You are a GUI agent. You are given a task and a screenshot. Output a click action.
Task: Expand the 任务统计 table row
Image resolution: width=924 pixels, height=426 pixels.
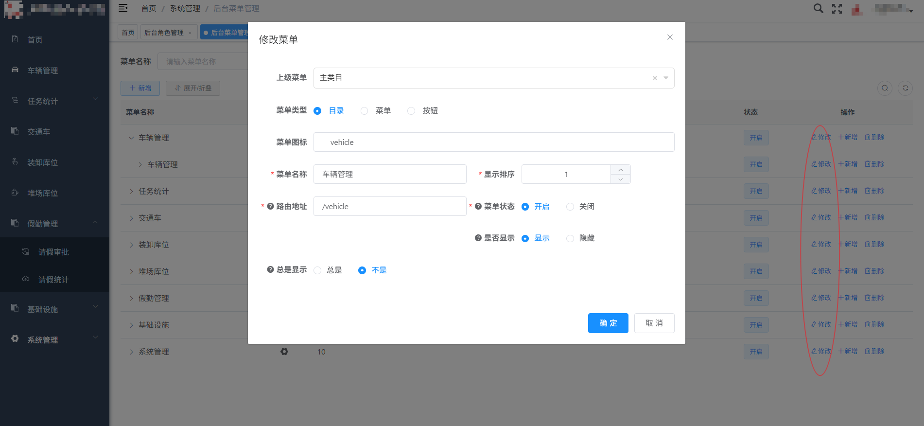coord(131,191)
